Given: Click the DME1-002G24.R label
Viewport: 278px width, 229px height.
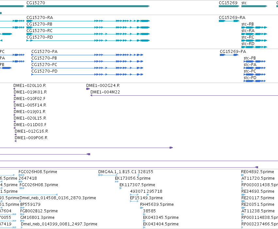Looking at the screenshot, I should [103, 86].
